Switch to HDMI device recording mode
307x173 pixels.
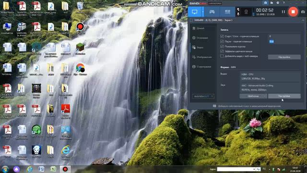tap(227, 12)
